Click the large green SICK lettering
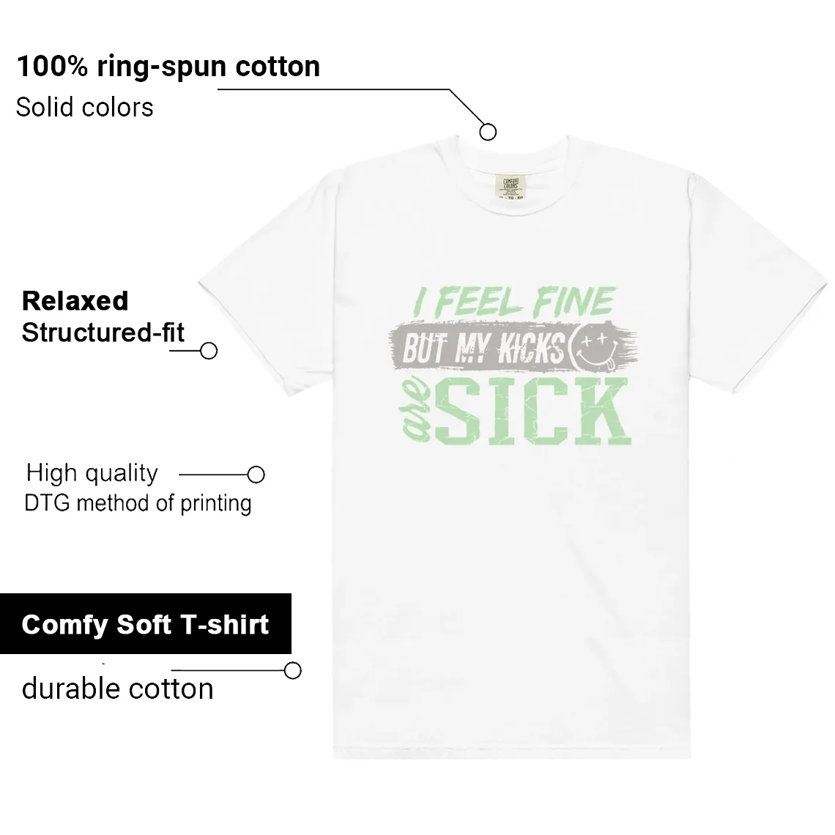Screen dimensions: 835x835 [534, 412]
